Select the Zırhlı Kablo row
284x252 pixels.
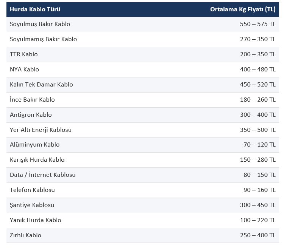coord(143,235)
